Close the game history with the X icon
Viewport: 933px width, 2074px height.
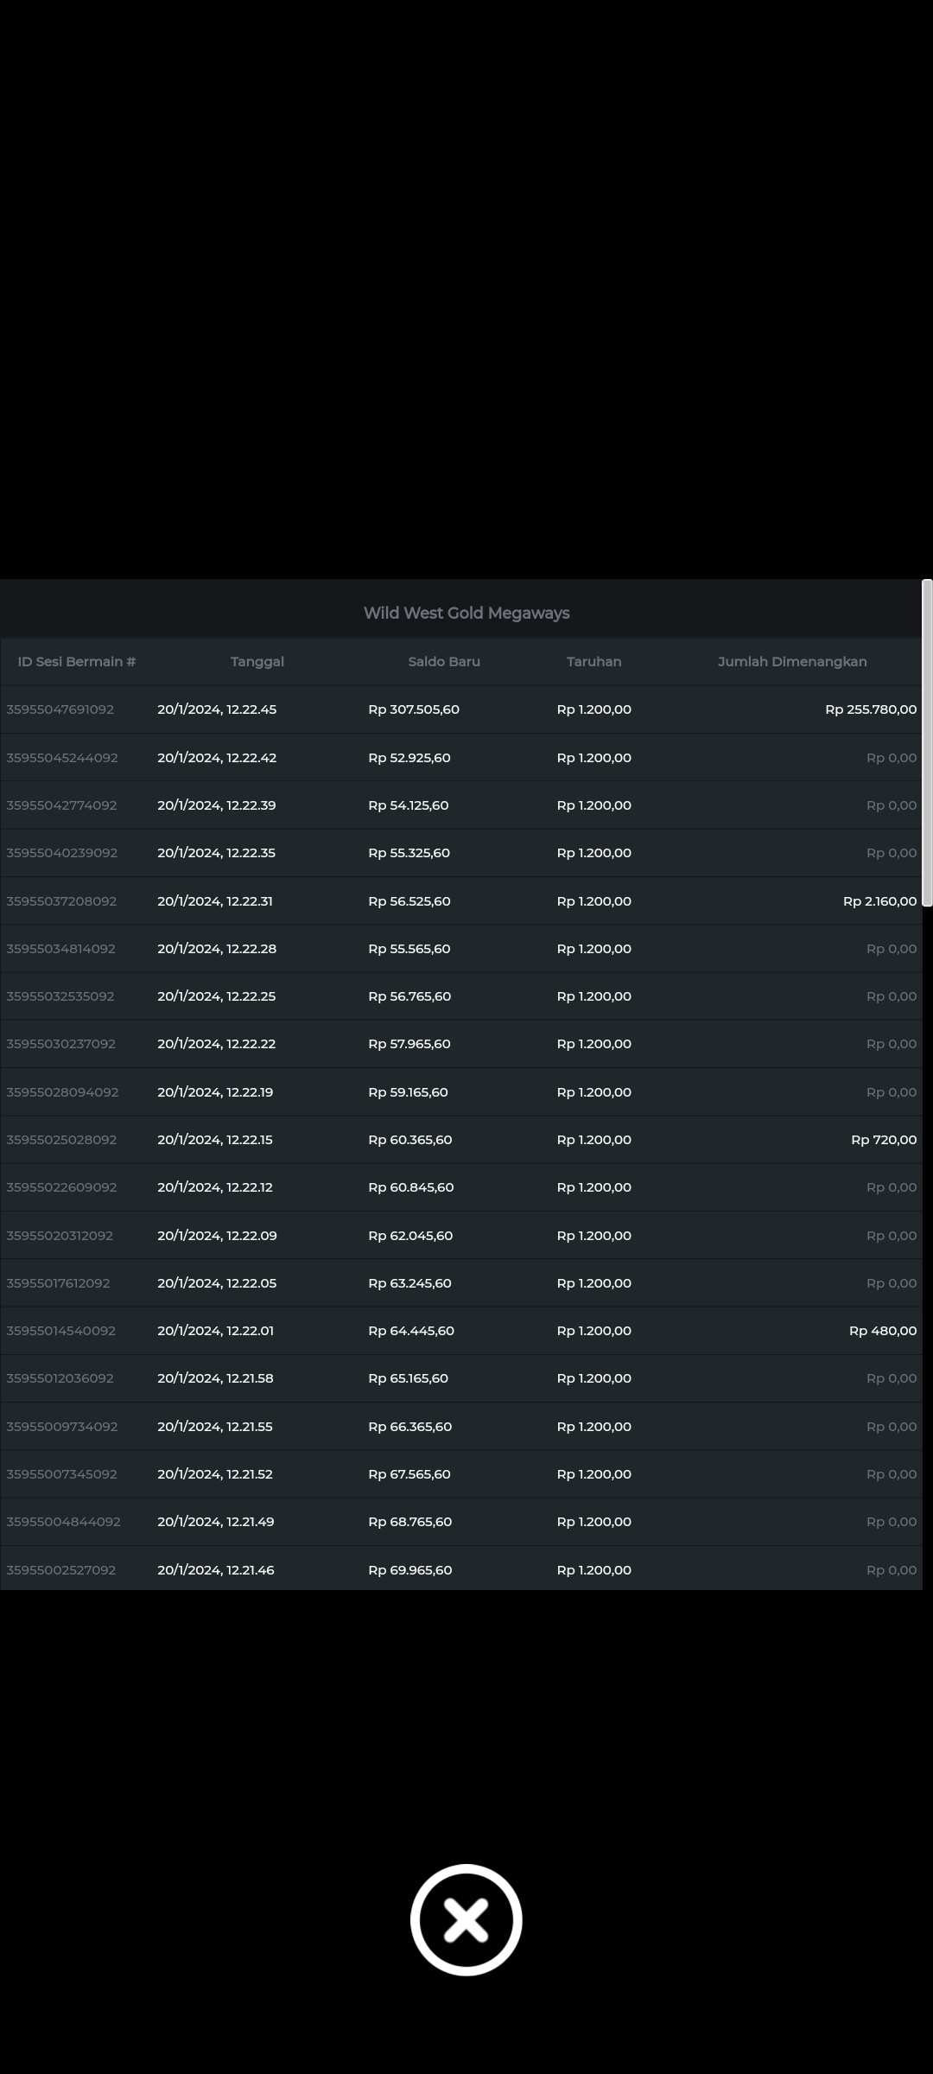[x=466, y=1919]
